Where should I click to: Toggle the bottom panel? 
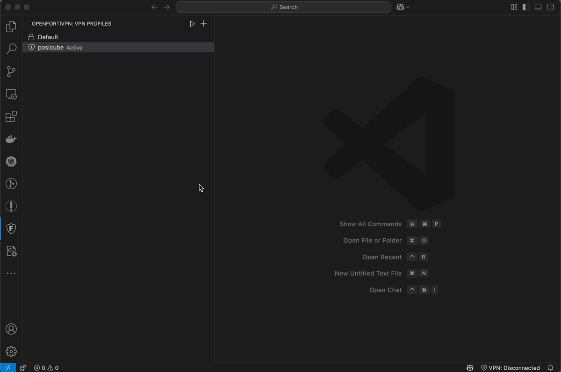point(538,7)
